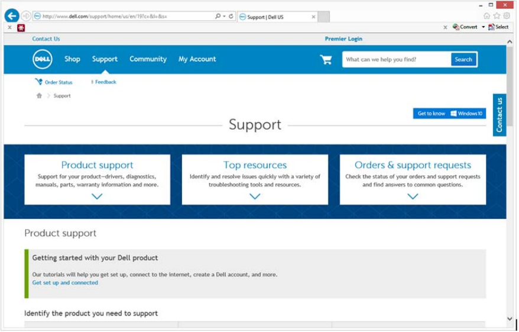
Task: Click the scrollbar up arrow
Action: click(510, 42)
